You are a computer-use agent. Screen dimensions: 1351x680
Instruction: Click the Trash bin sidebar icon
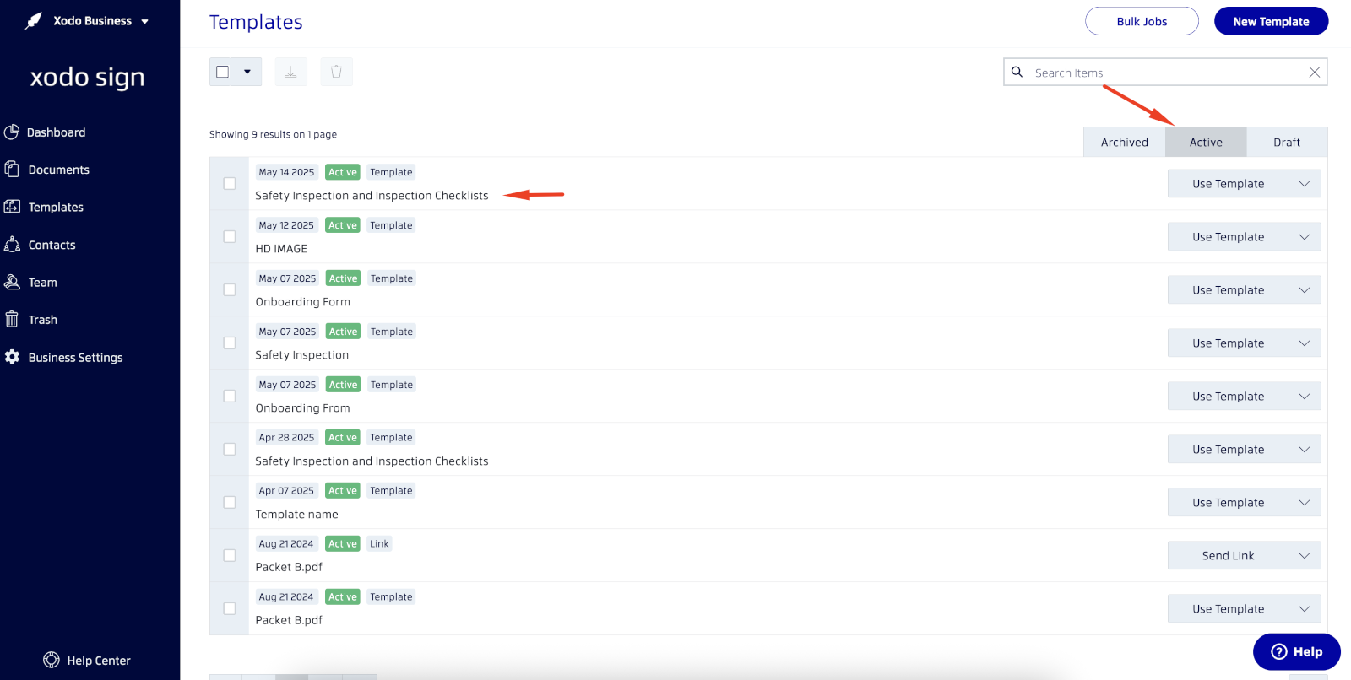click(12, 319)
